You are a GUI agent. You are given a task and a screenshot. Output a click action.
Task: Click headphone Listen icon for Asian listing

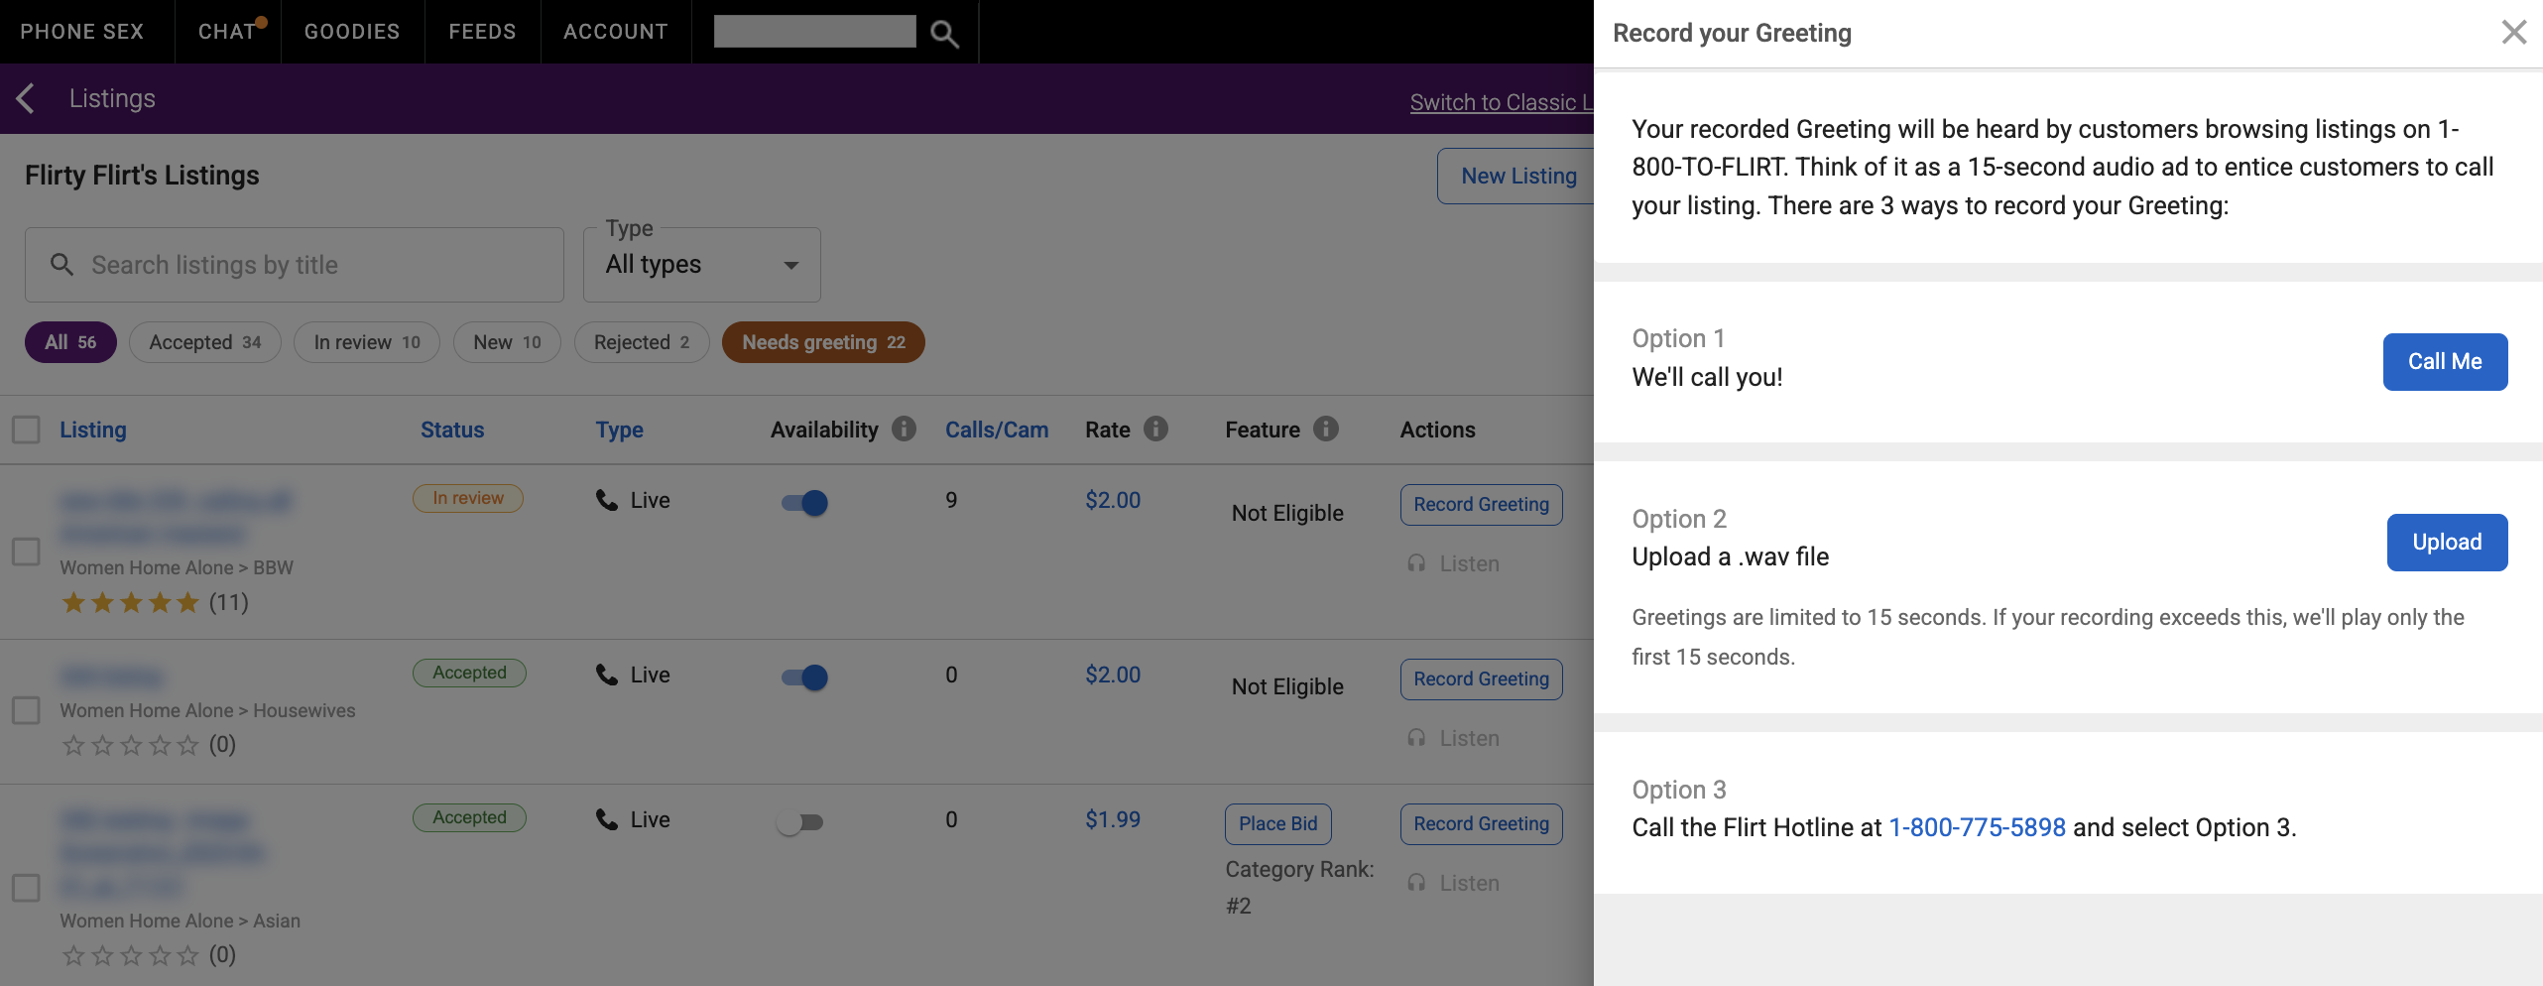(x=1416, y=883)
